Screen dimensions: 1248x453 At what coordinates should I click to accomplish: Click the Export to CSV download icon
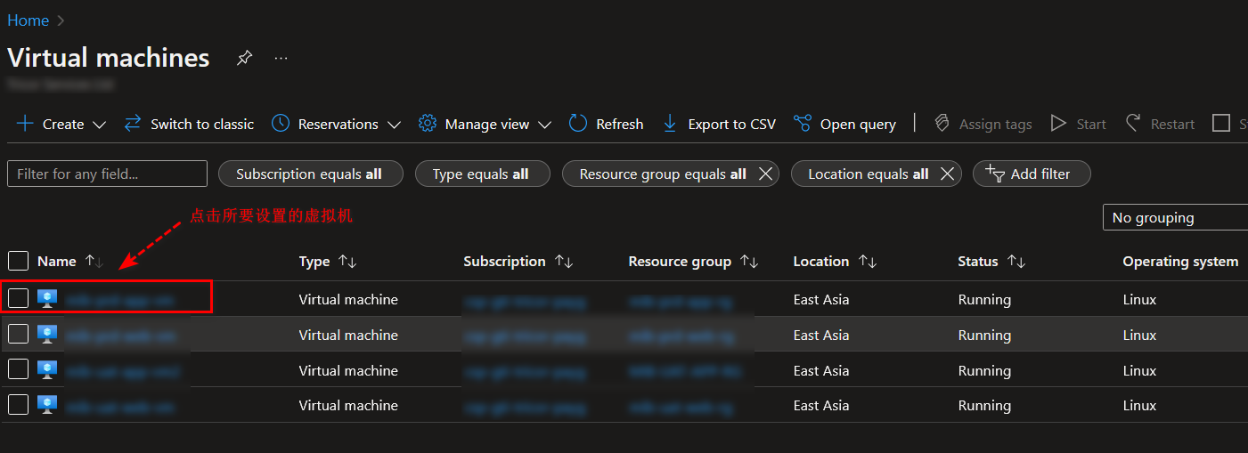[x=670, y=124]
